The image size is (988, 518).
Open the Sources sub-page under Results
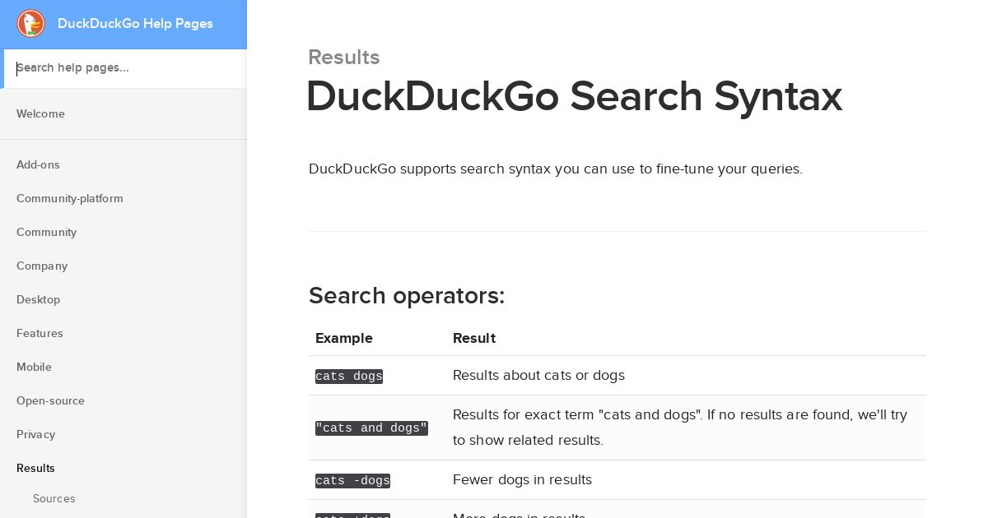[54, 499]
